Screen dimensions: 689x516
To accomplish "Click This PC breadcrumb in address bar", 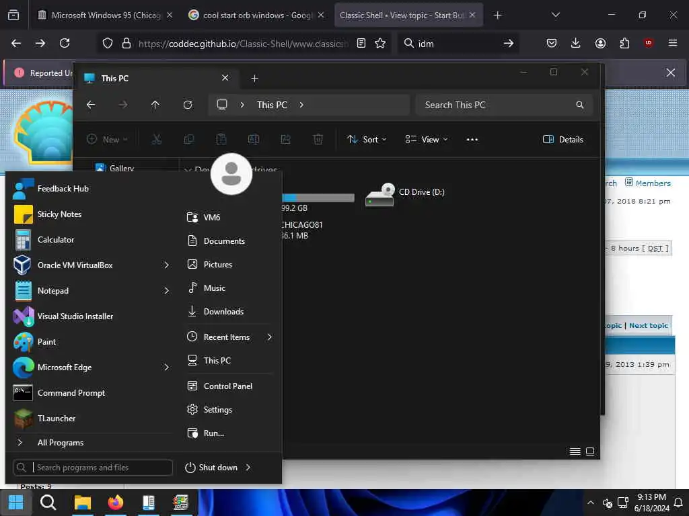I will coord(272,105).
